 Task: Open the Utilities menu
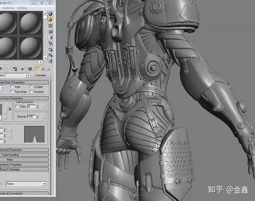22,8
